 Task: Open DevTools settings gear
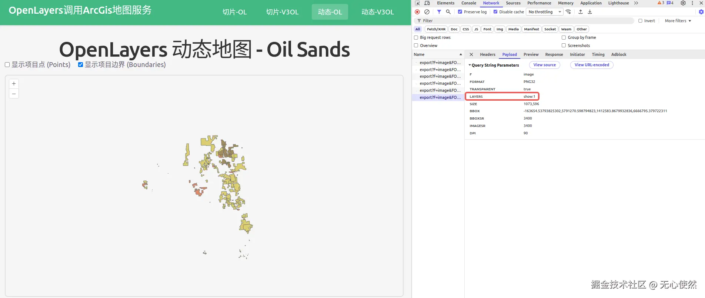coord(683,3)
